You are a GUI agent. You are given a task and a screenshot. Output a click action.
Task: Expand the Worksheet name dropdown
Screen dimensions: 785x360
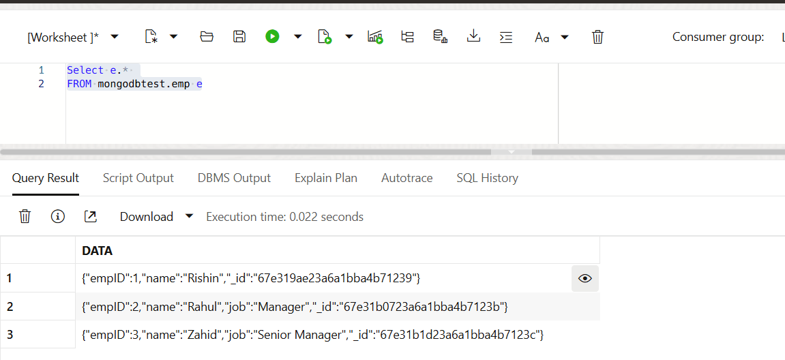click(x=115, y=37)
